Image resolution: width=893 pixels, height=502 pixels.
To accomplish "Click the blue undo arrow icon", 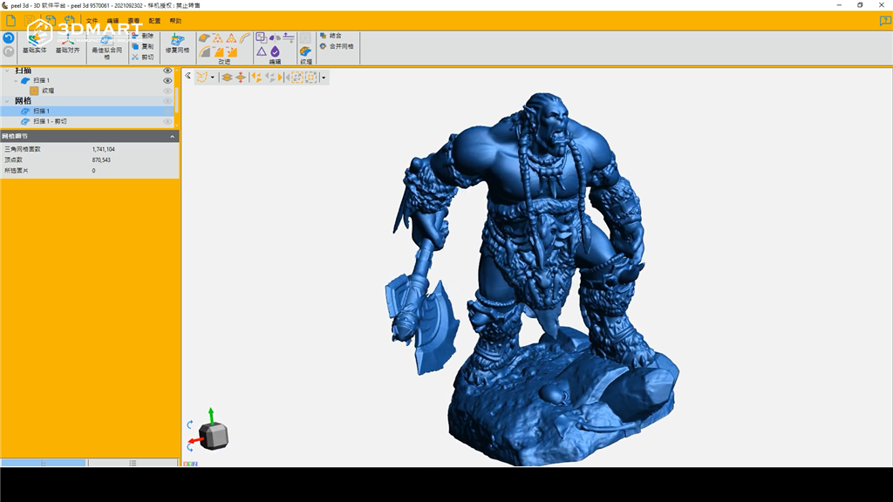I will [9, 38].
